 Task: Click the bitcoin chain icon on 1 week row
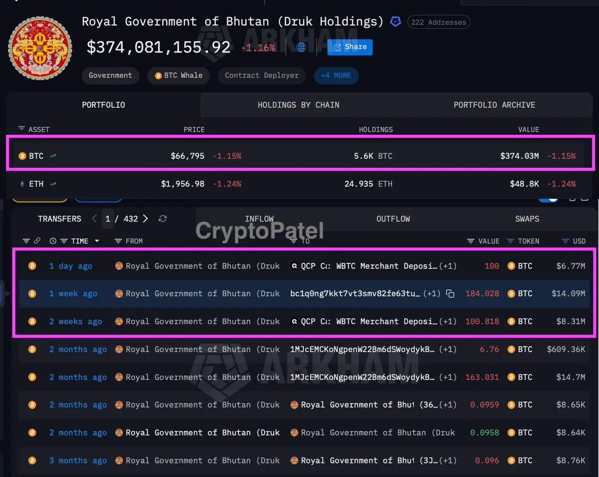[x=32, y=294]
